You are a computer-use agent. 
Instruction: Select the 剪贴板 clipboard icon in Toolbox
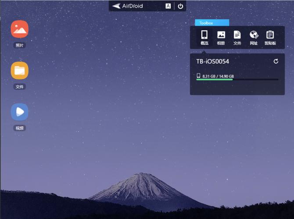pyautogui.click(x=270, y=38)
